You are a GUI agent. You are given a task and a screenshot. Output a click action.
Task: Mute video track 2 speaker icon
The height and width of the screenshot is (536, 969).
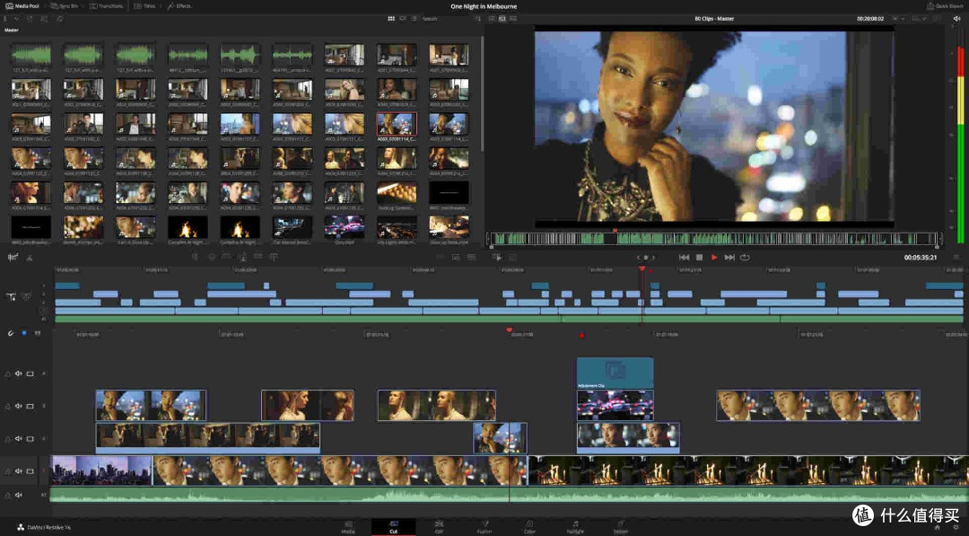point(19,439)
